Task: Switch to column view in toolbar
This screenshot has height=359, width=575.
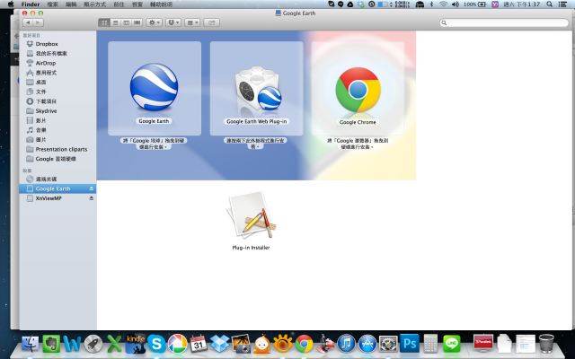Action: [126, 22]
